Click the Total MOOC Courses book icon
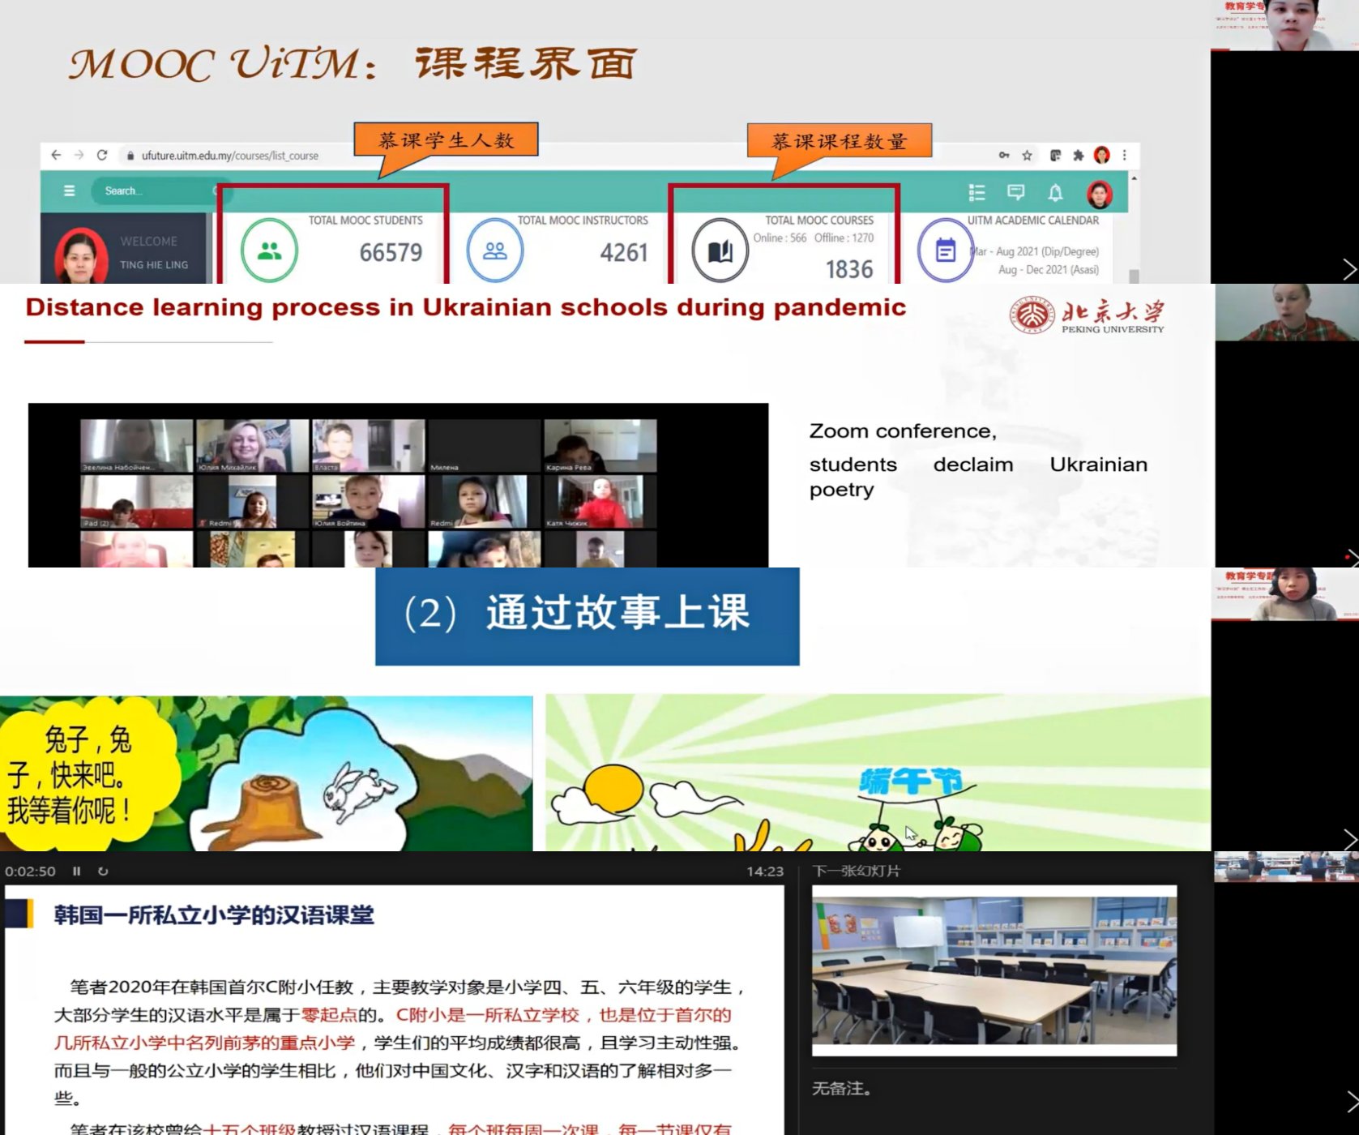Viewport: 1359px width, 1135px height. 720,251
